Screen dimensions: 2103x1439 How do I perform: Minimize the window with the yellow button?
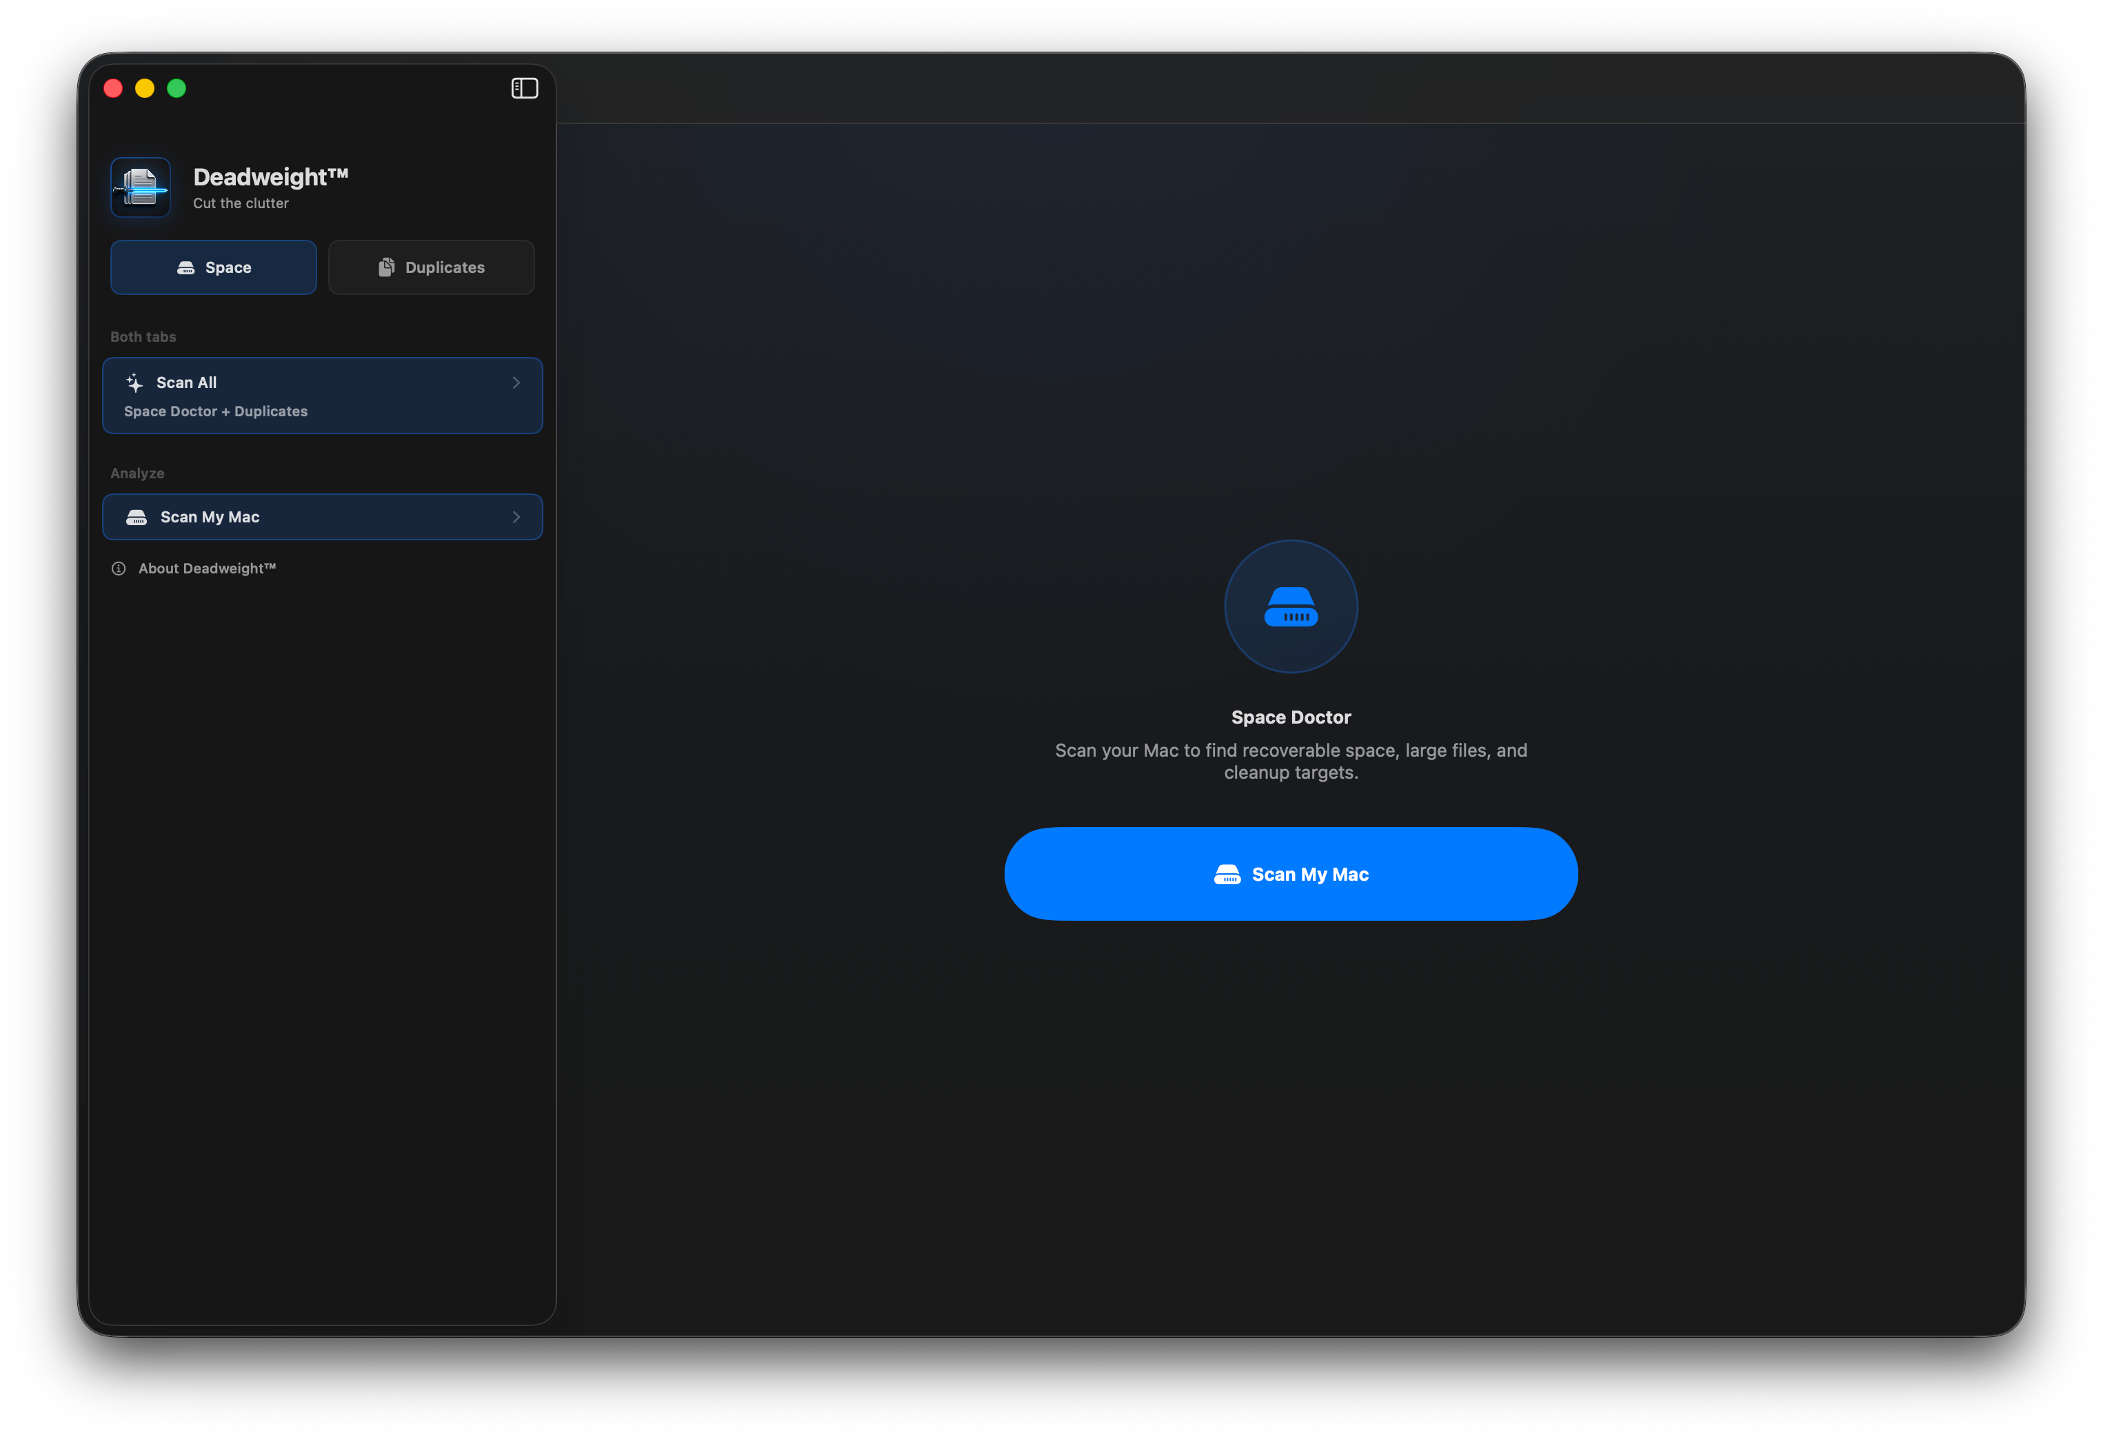(x=145, y=88)
